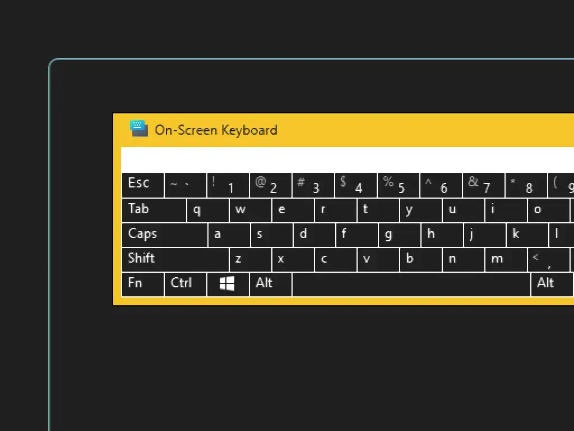Click the 7 ampersand key
Image resolution: width=574 pixels, height=431 pixels.
484,185
